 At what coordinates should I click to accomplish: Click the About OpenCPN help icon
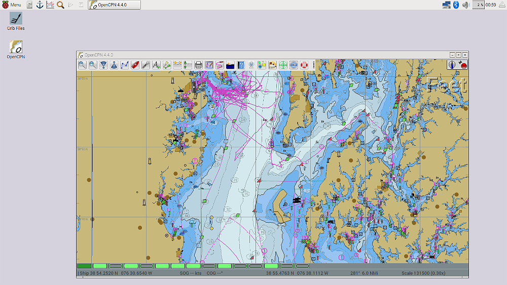tap(241, 65)
